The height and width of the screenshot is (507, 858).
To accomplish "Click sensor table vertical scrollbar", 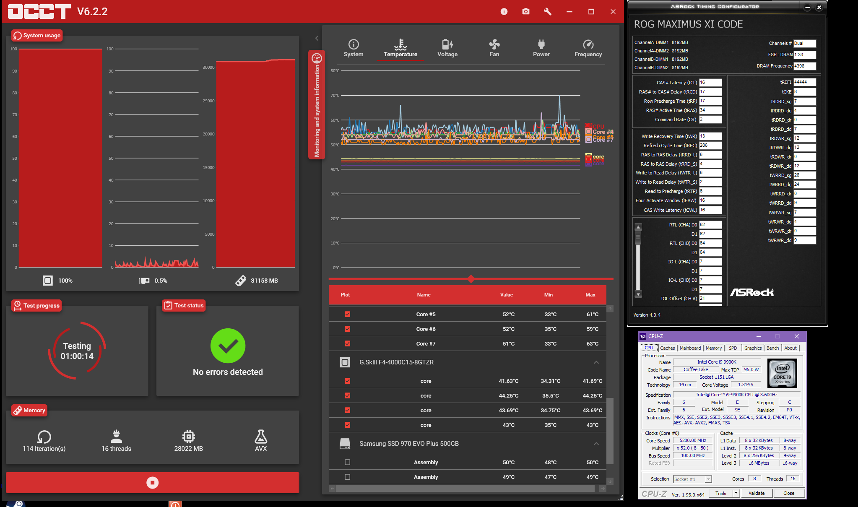I will (x=610, y=431).
